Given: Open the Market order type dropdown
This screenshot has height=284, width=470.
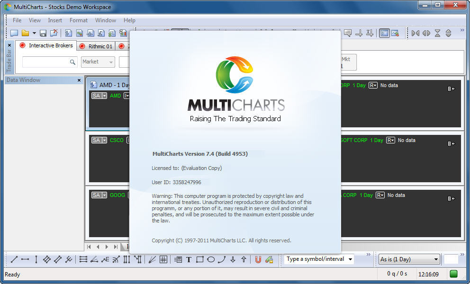Looking at the screenshot, I should click(x=98, y=62).
